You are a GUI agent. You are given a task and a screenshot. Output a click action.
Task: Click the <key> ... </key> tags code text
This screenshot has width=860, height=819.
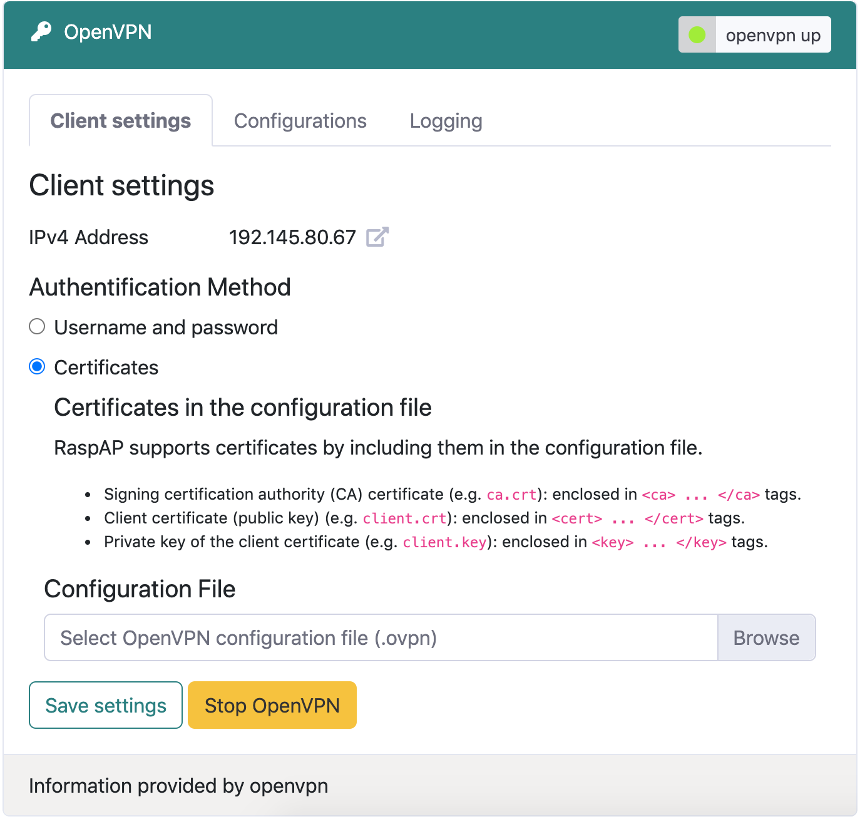coord(660,542)
